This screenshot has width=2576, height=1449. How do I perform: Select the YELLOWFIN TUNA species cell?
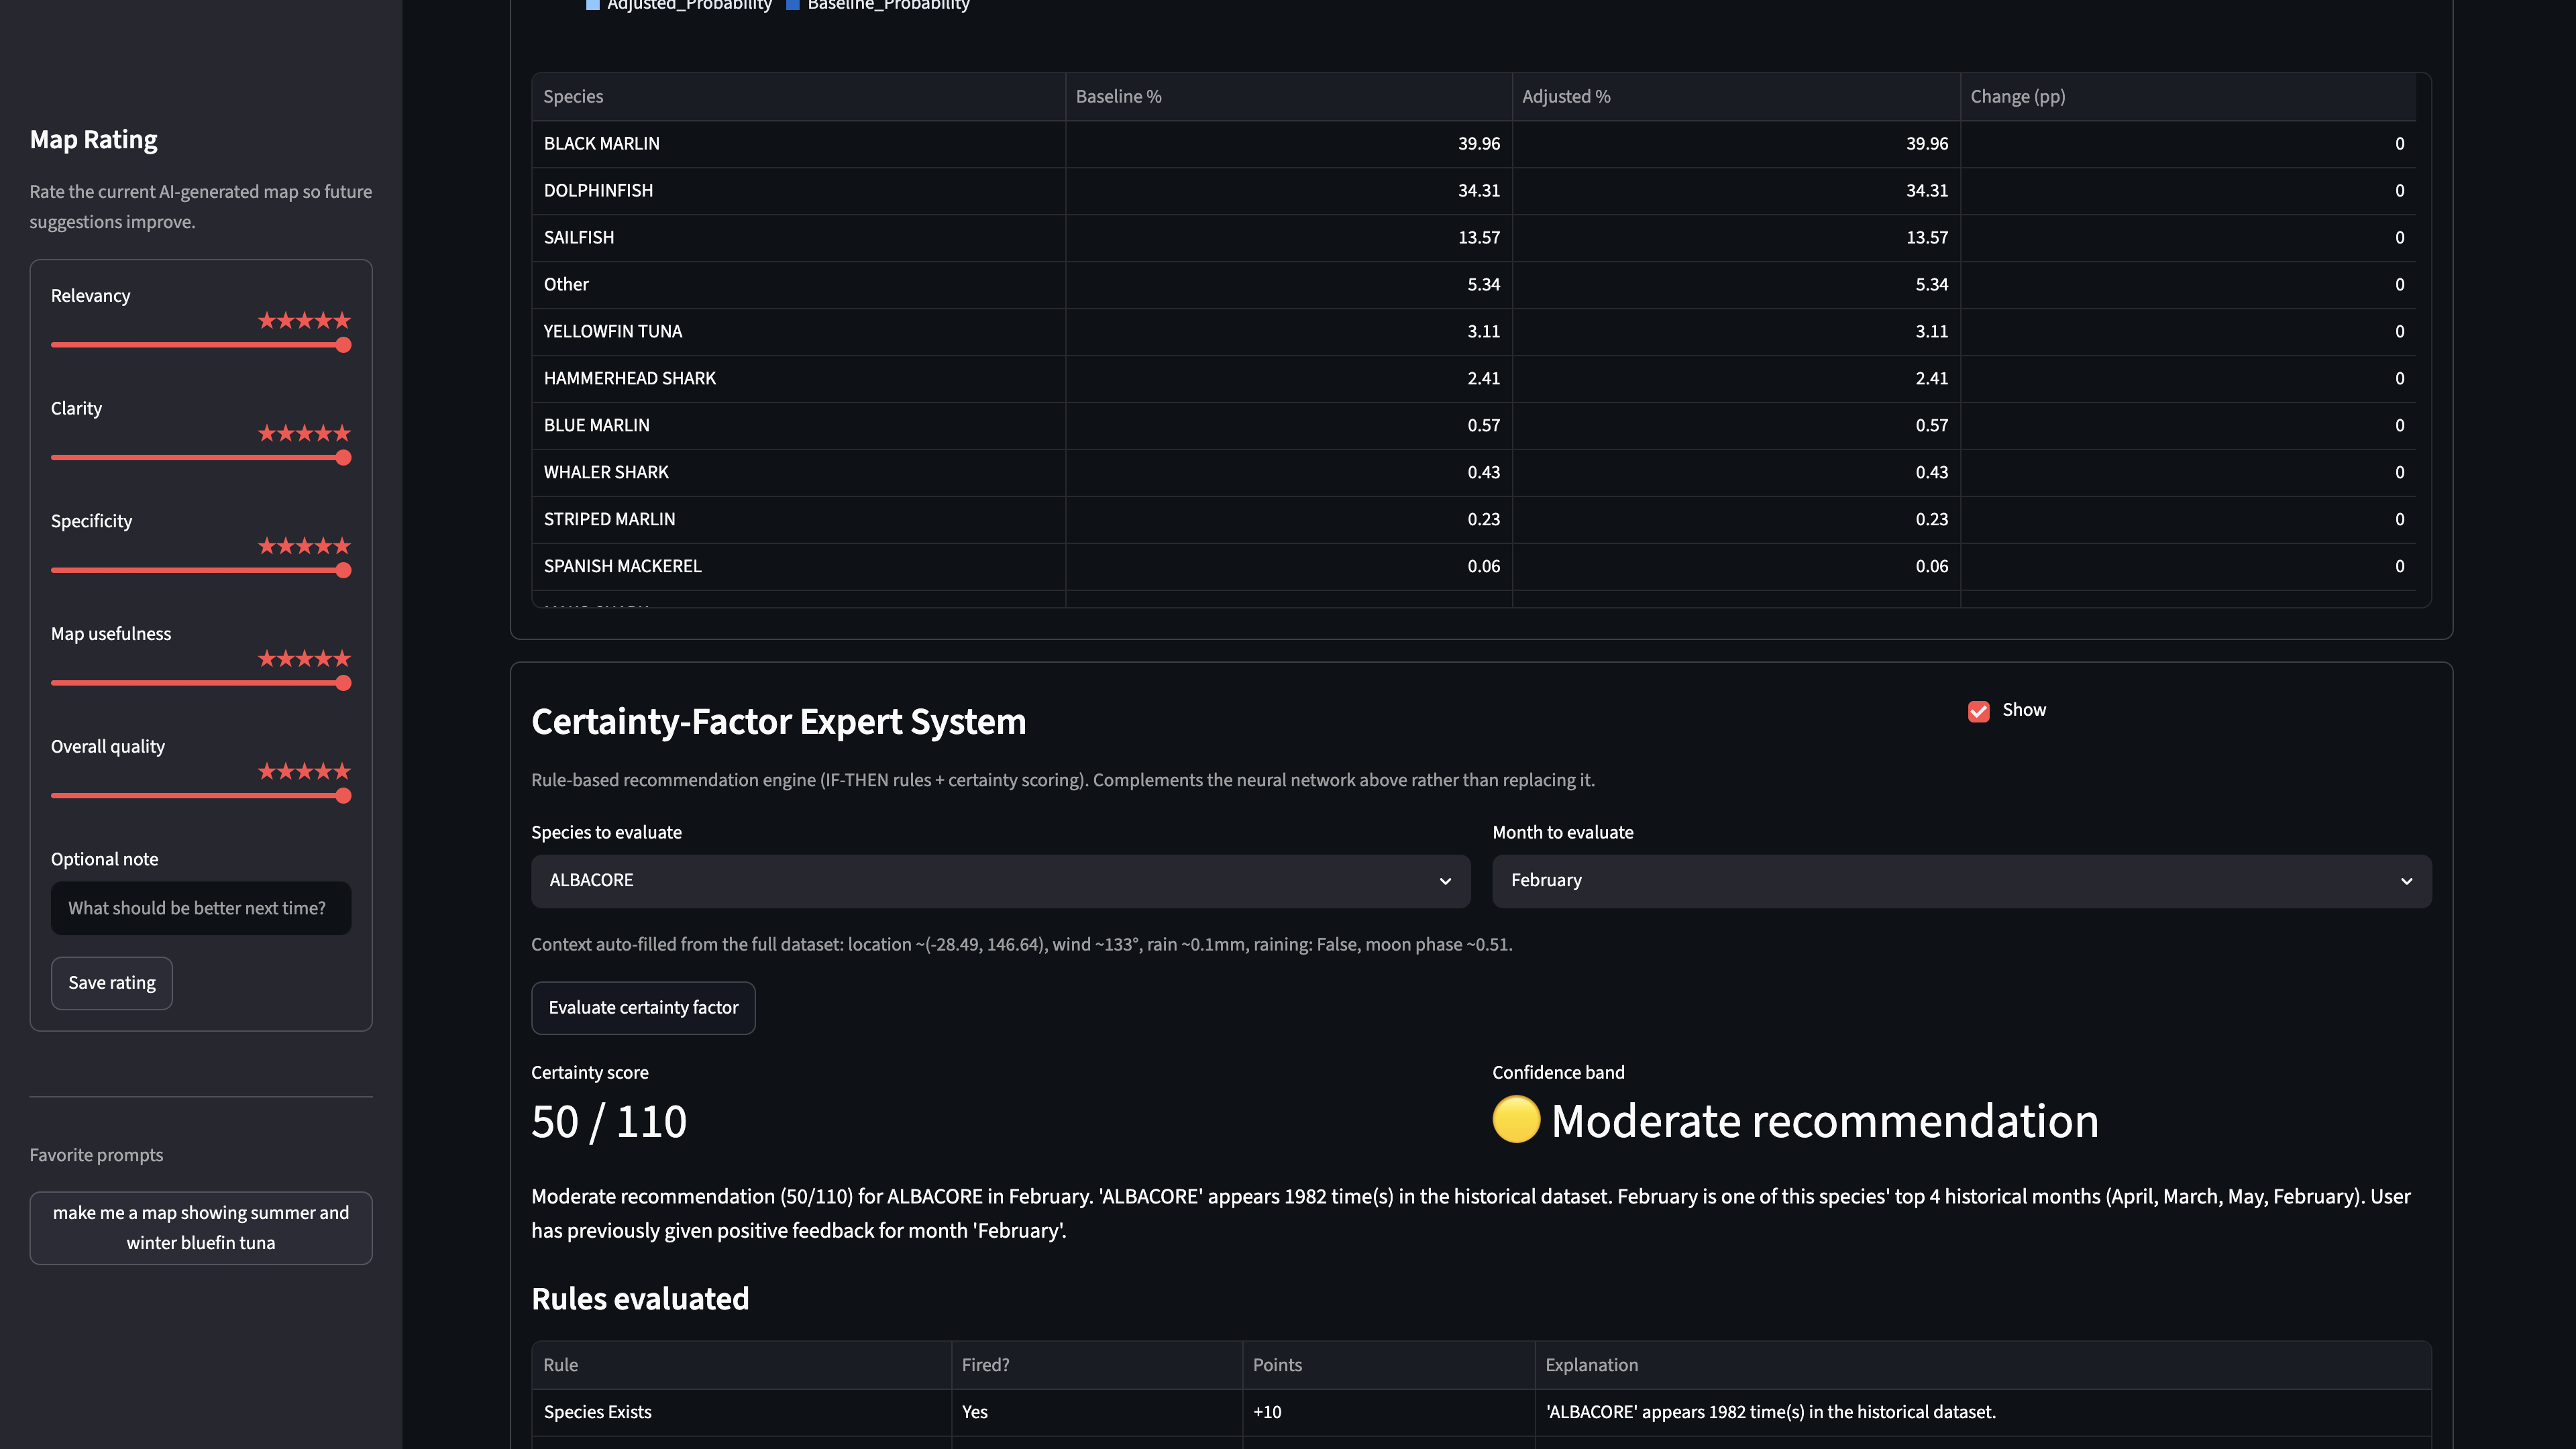[798, 332]
